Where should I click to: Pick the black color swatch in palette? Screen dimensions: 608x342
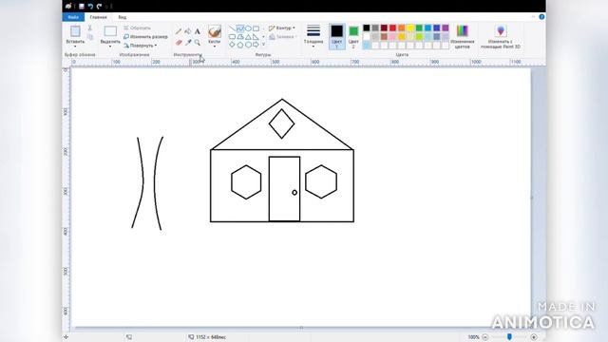[367, 28]
